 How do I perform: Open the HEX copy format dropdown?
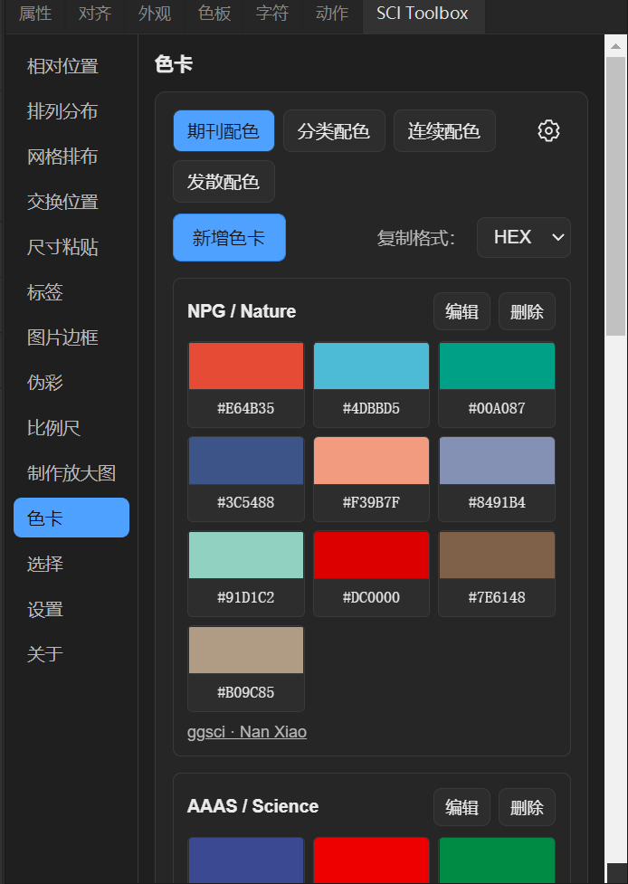pyautogui.click(x=524, y=237)
